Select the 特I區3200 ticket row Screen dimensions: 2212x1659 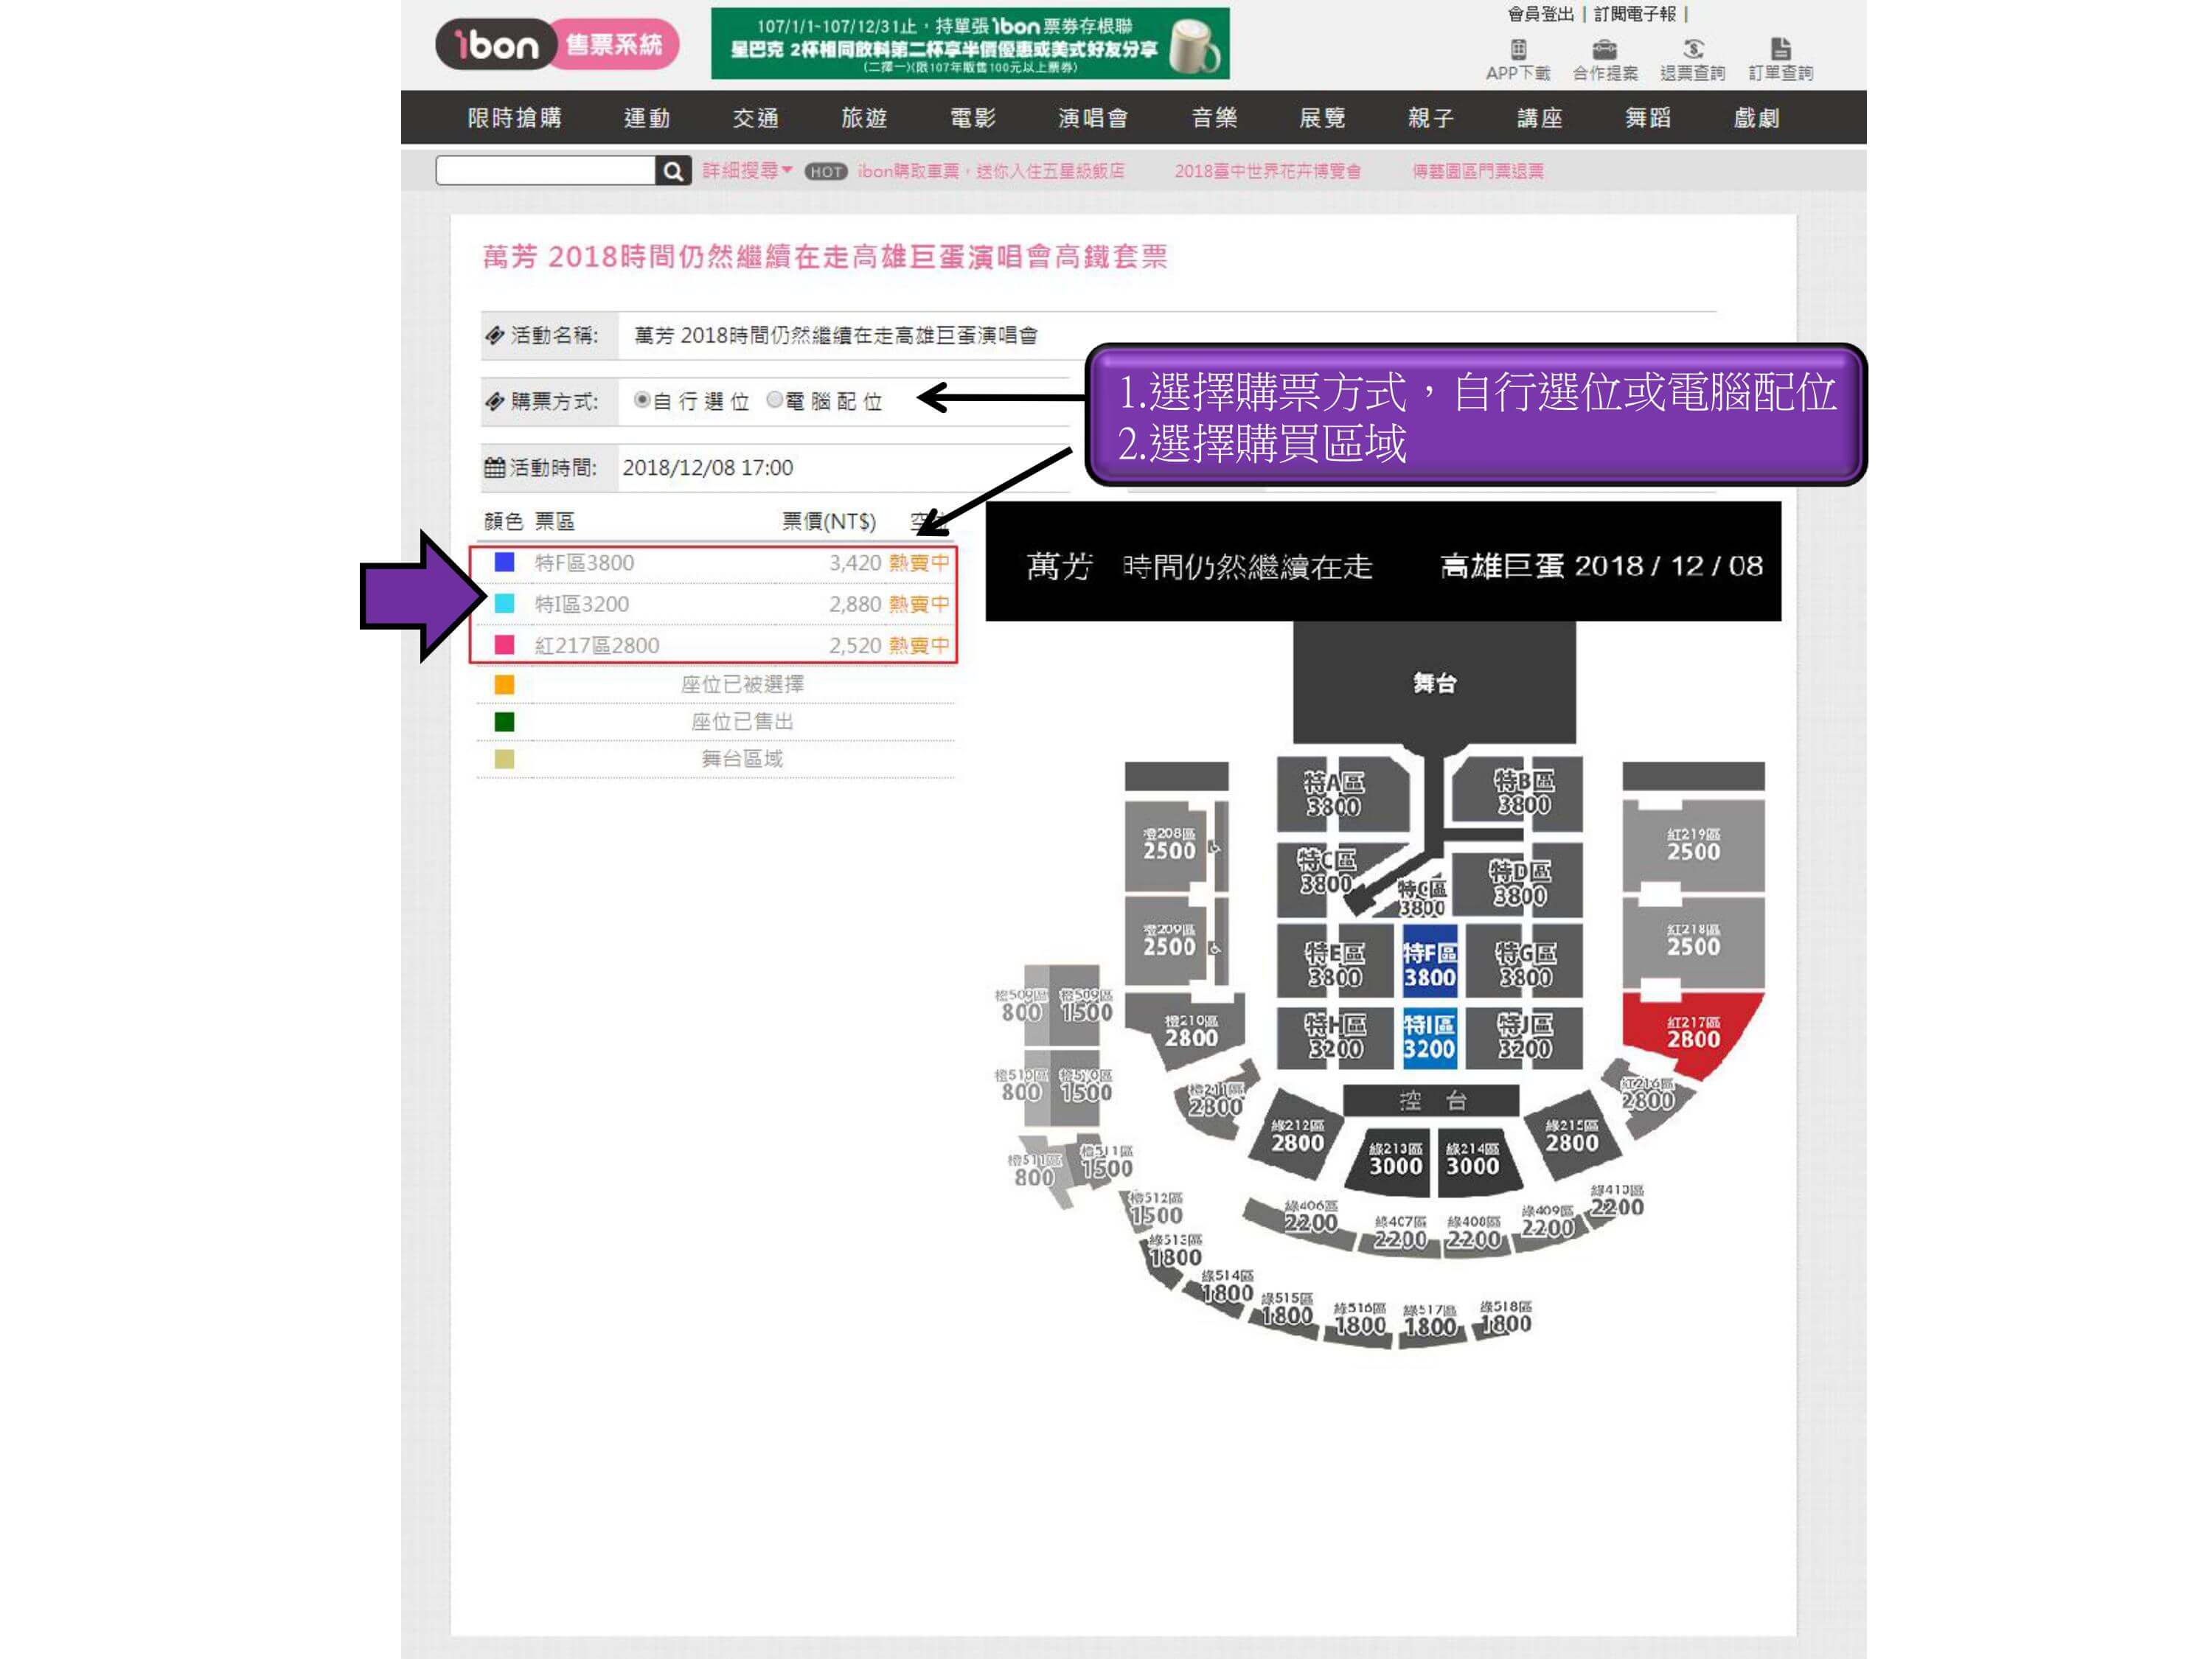click(x=714, y=604)
